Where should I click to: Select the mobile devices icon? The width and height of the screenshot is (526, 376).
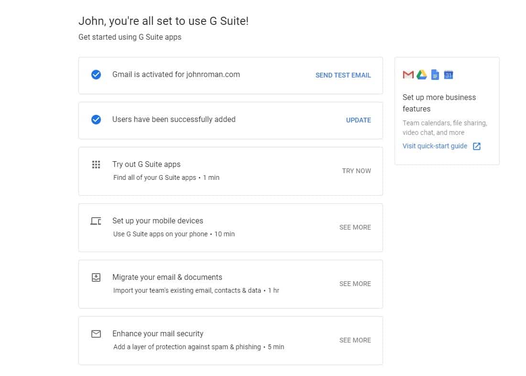[96, 221]
